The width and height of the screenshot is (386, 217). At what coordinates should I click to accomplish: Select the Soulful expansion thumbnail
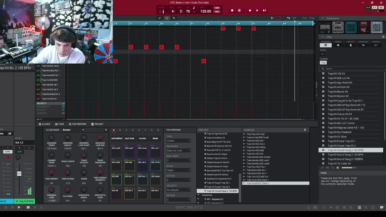pyautogui.click(x=364, y=27)
